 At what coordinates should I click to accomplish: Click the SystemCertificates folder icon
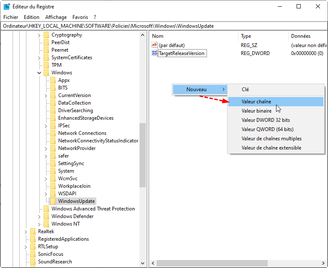(46, 58)
